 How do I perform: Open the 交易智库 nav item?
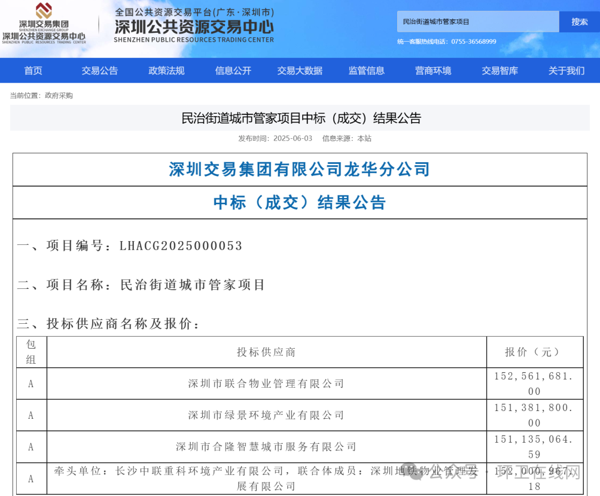click(500, 71)
